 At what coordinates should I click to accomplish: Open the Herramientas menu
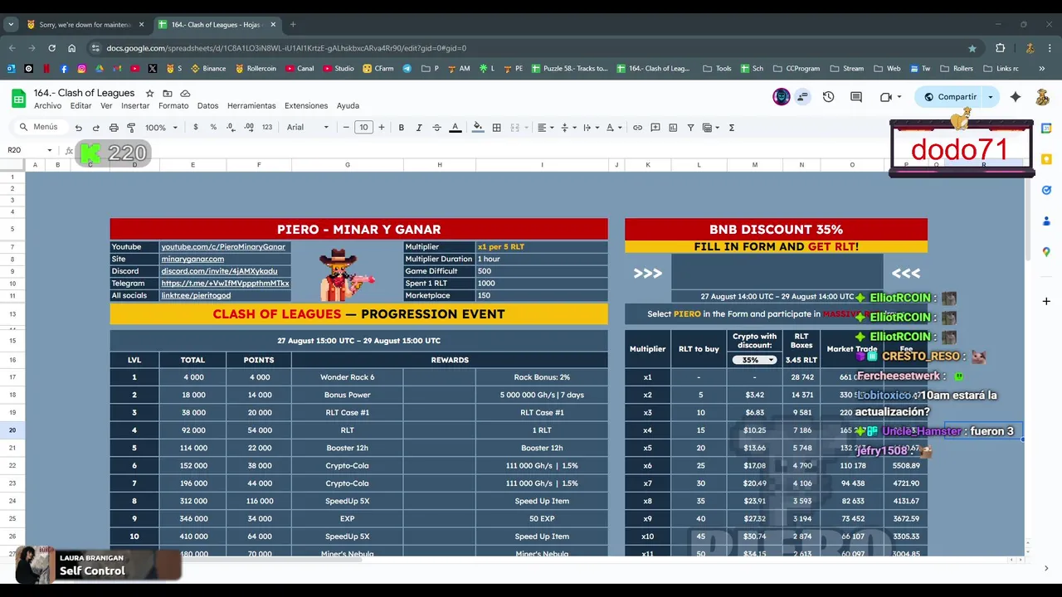click(x=251, y=106)
